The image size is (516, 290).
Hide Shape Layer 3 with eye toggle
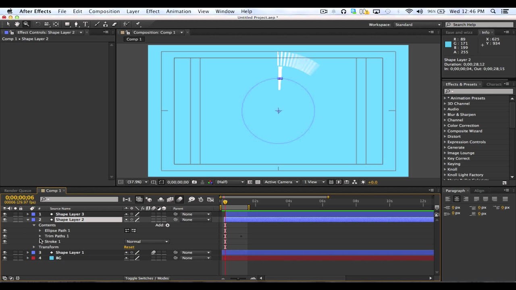pyautogui.click(x=5, y=214)
